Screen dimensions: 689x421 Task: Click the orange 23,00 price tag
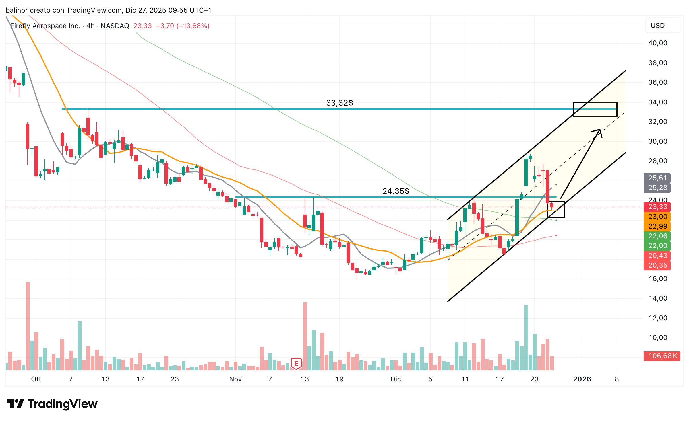click(657, 217)
